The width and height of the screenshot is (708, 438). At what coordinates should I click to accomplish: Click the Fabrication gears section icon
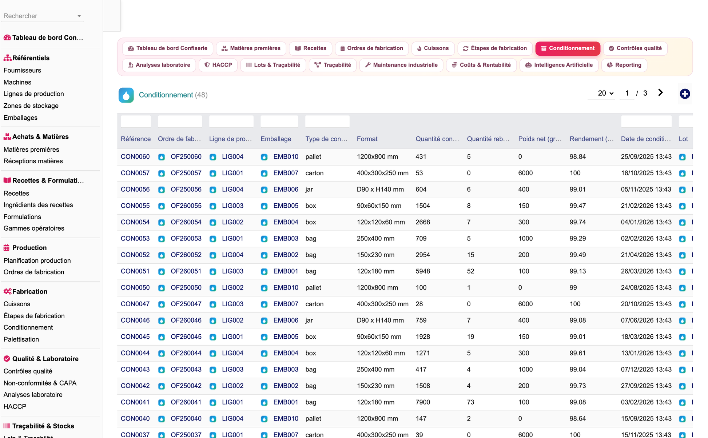click(7, 291)
